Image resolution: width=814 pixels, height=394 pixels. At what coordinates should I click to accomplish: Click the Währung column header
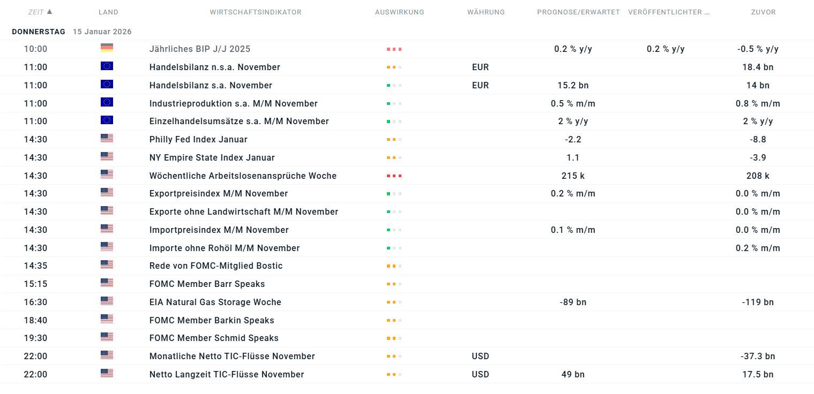(x=486, y=12)
